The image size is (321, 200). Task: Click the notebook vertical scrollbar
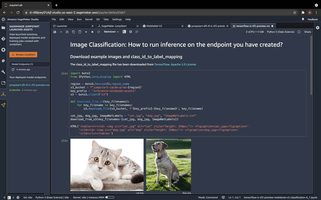311,65
